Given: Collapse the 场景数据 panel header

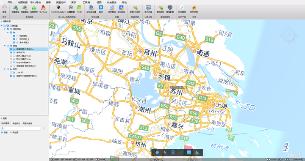Looking at the screenshot, I should click(x=1, y=21).
